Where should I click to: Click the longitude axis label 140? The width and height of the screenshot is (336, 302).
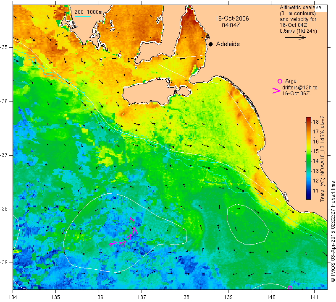pyautogui.click(x=271, y=297)
